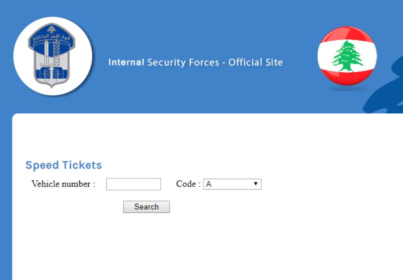Click the Arabic text in the emblem
Screen dimensions: 403x280
(52, 37)
